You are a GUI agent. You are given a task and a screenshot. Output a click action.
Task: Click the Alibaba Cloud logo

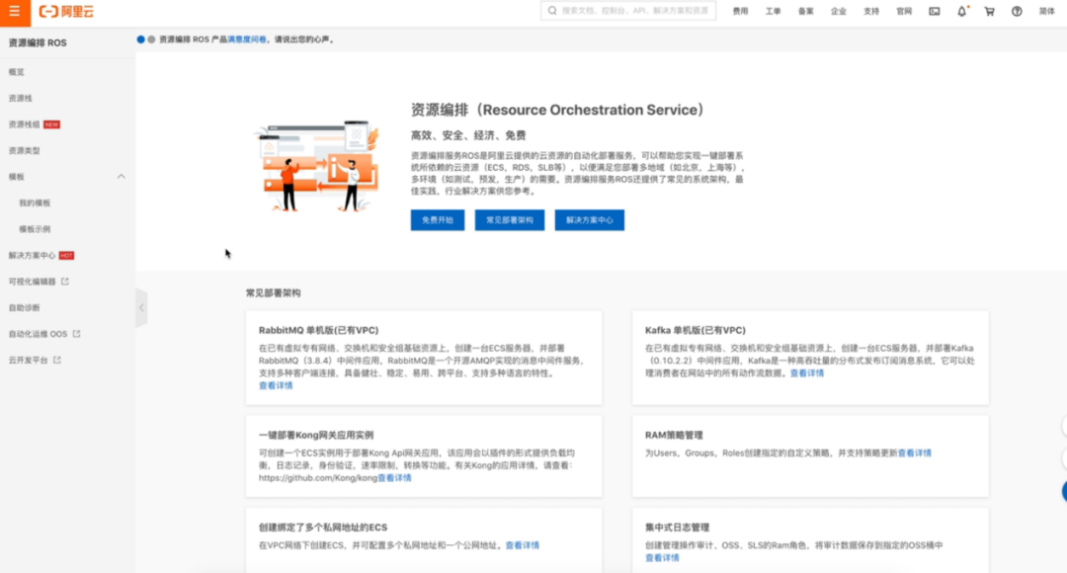(67, 12)
